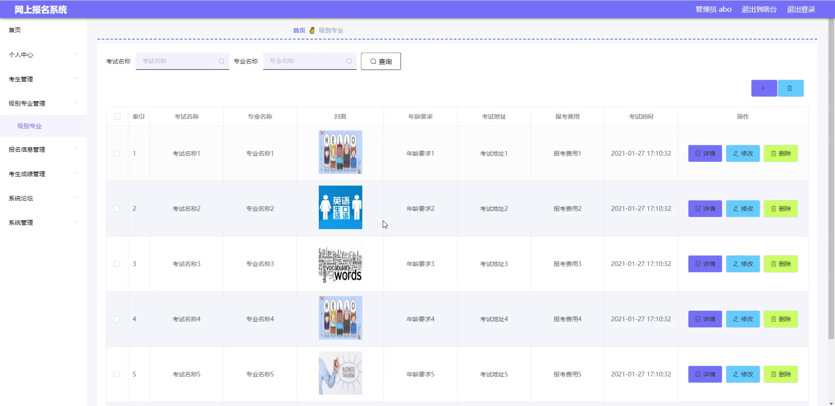The height and width of the screenshot is (406, 835).
Task: Click 删除 for row 考试名称3
Action: [781, 264]
